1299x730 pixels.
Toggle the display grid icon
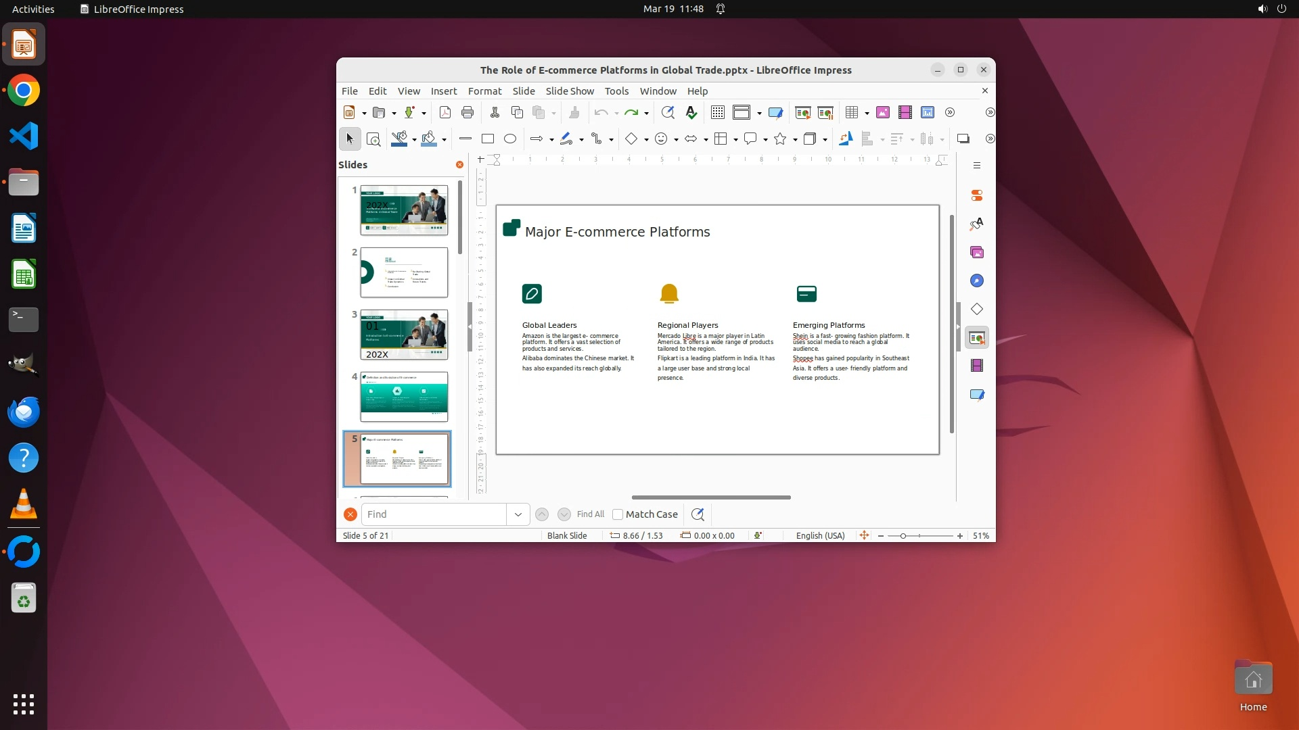click(717, 113)
